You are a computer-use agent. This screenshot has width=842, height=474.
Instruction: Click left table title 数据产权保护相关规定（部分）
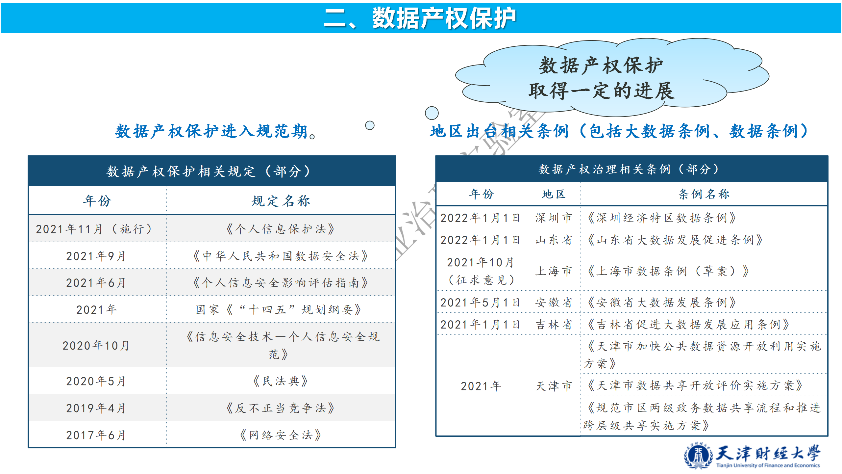[212, 171]
